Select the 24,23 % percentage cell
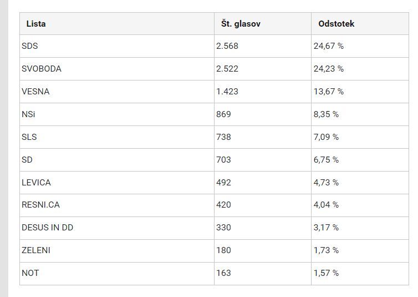This screenshot has height=297, width=418. (x=328, y=69)
